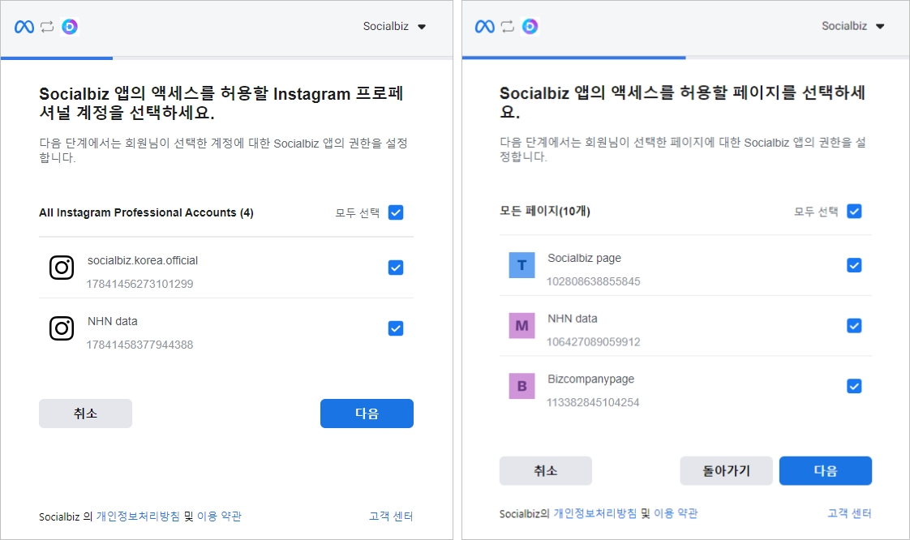Viewport: 910px width, 540px height.
Task: Click the purple B avatar for Bizcompanypage
Action: 522,386
